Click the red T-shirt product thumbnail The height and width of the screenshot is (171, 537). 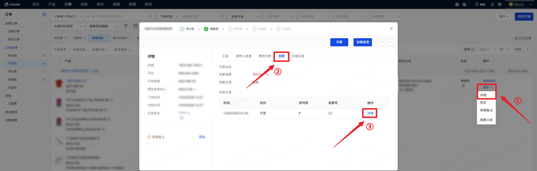(59, 83)
